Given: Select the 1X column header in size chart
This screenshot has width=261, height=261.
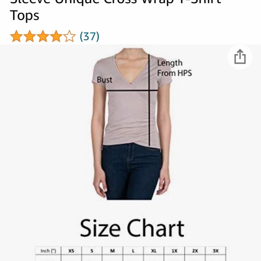Looking at the screenshot, I should point(174,251).
